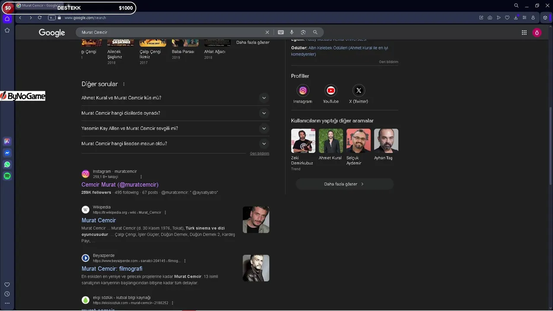Expand 'Murat Cemcir hangi dizilerde oynadı?' question
This screenshot has height=311, width=553.
coord(175,113)
